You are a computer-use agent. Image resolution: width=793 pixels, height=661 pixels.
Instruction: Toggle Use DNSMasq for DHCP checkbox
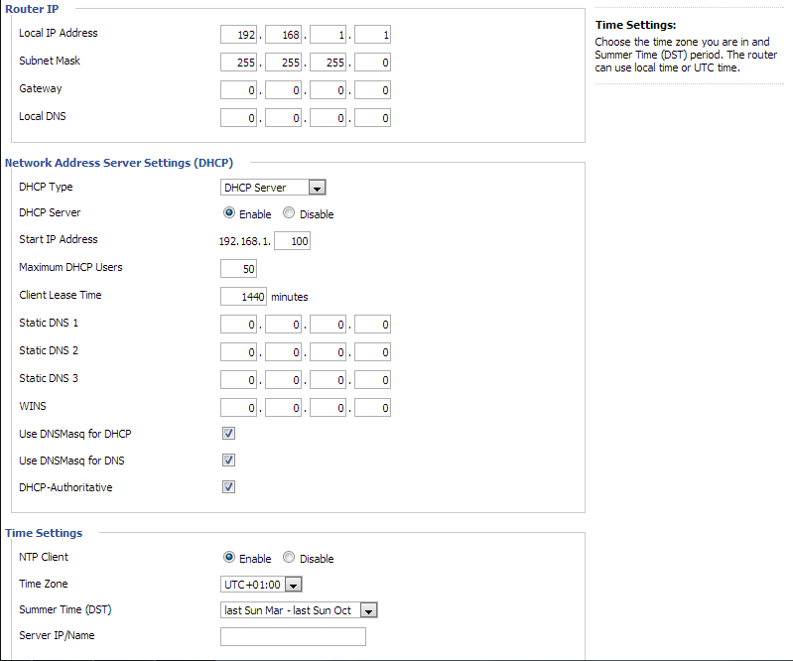(228, 434)
